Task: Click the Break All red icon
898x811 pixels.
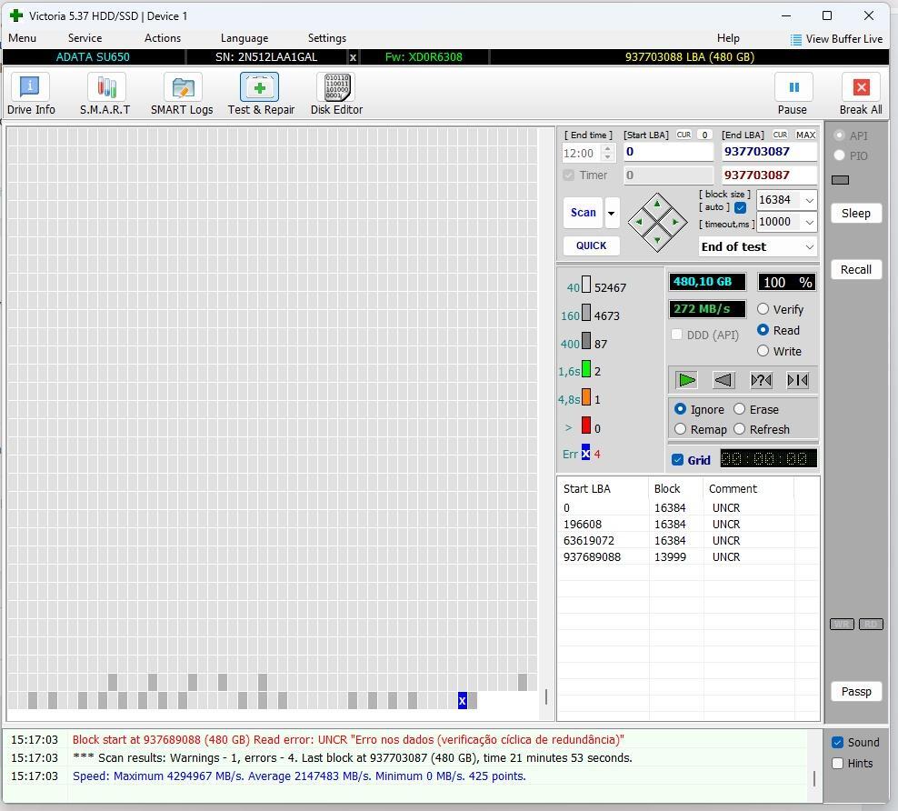Action: coord(860,87)
